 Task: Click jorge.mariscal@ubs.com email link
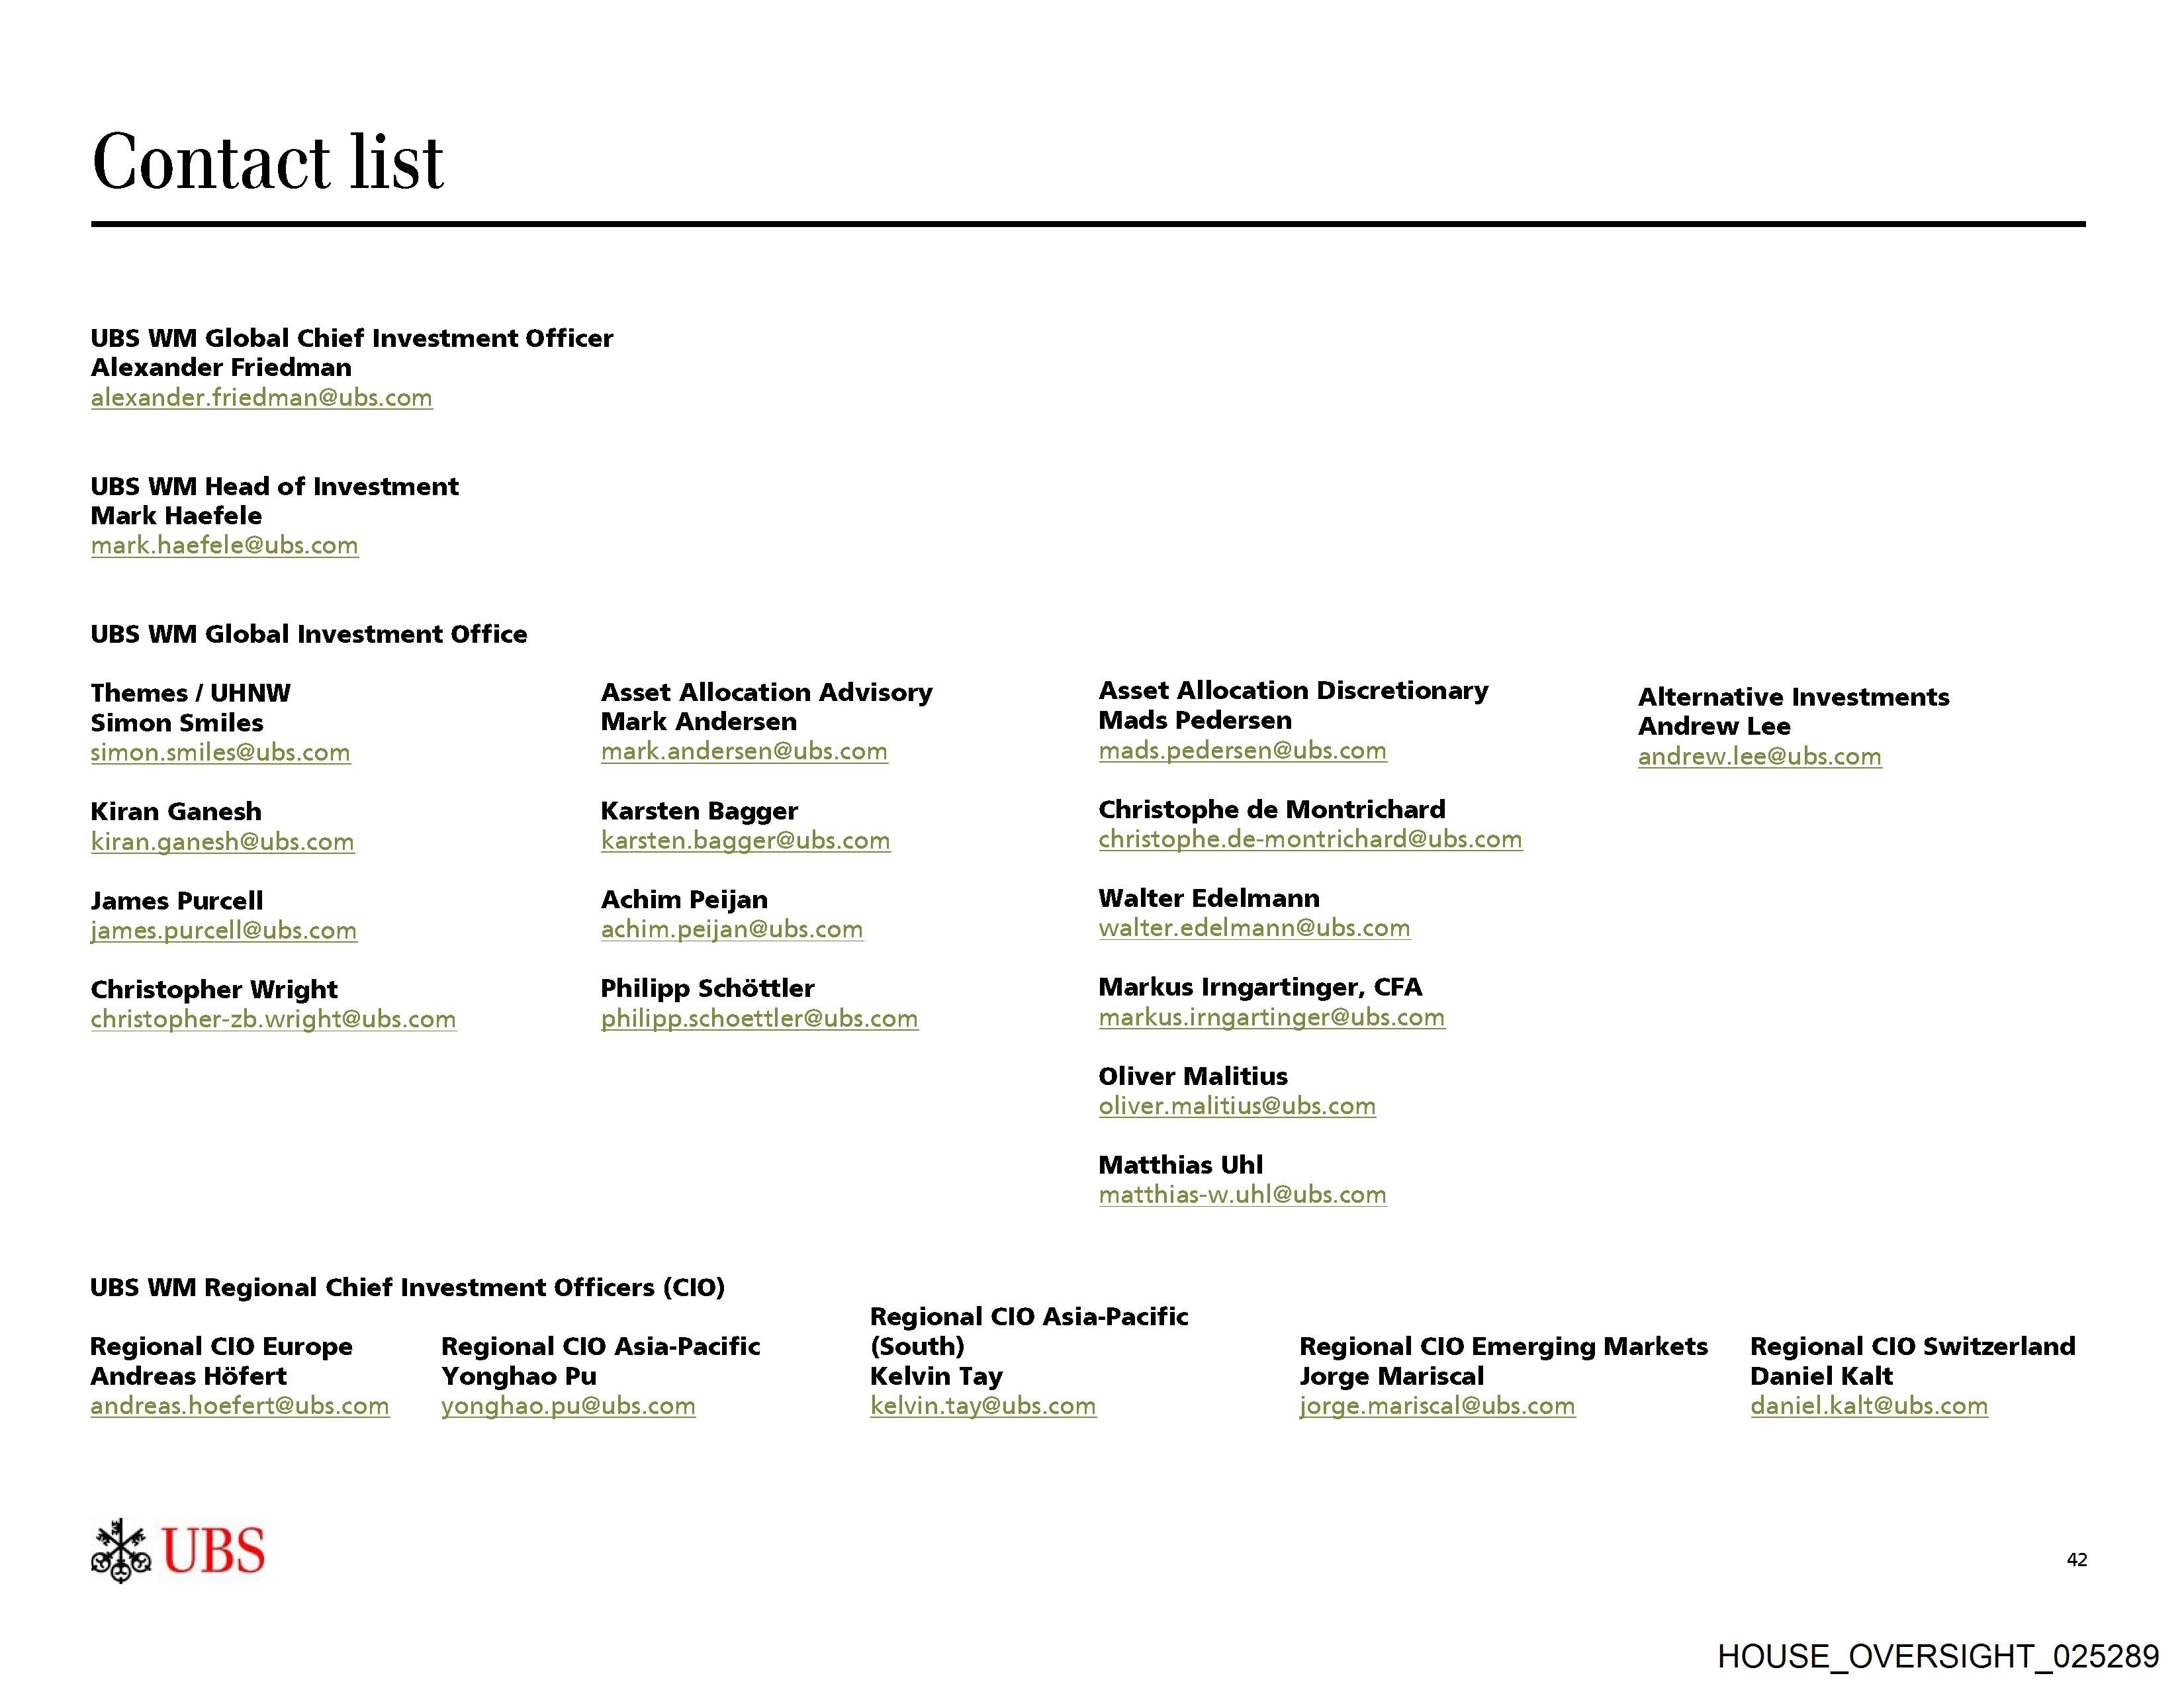(x=1437, y=1406)
